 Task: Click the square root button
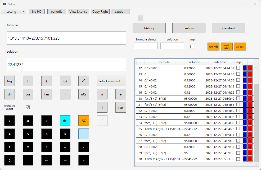point(84,81)
